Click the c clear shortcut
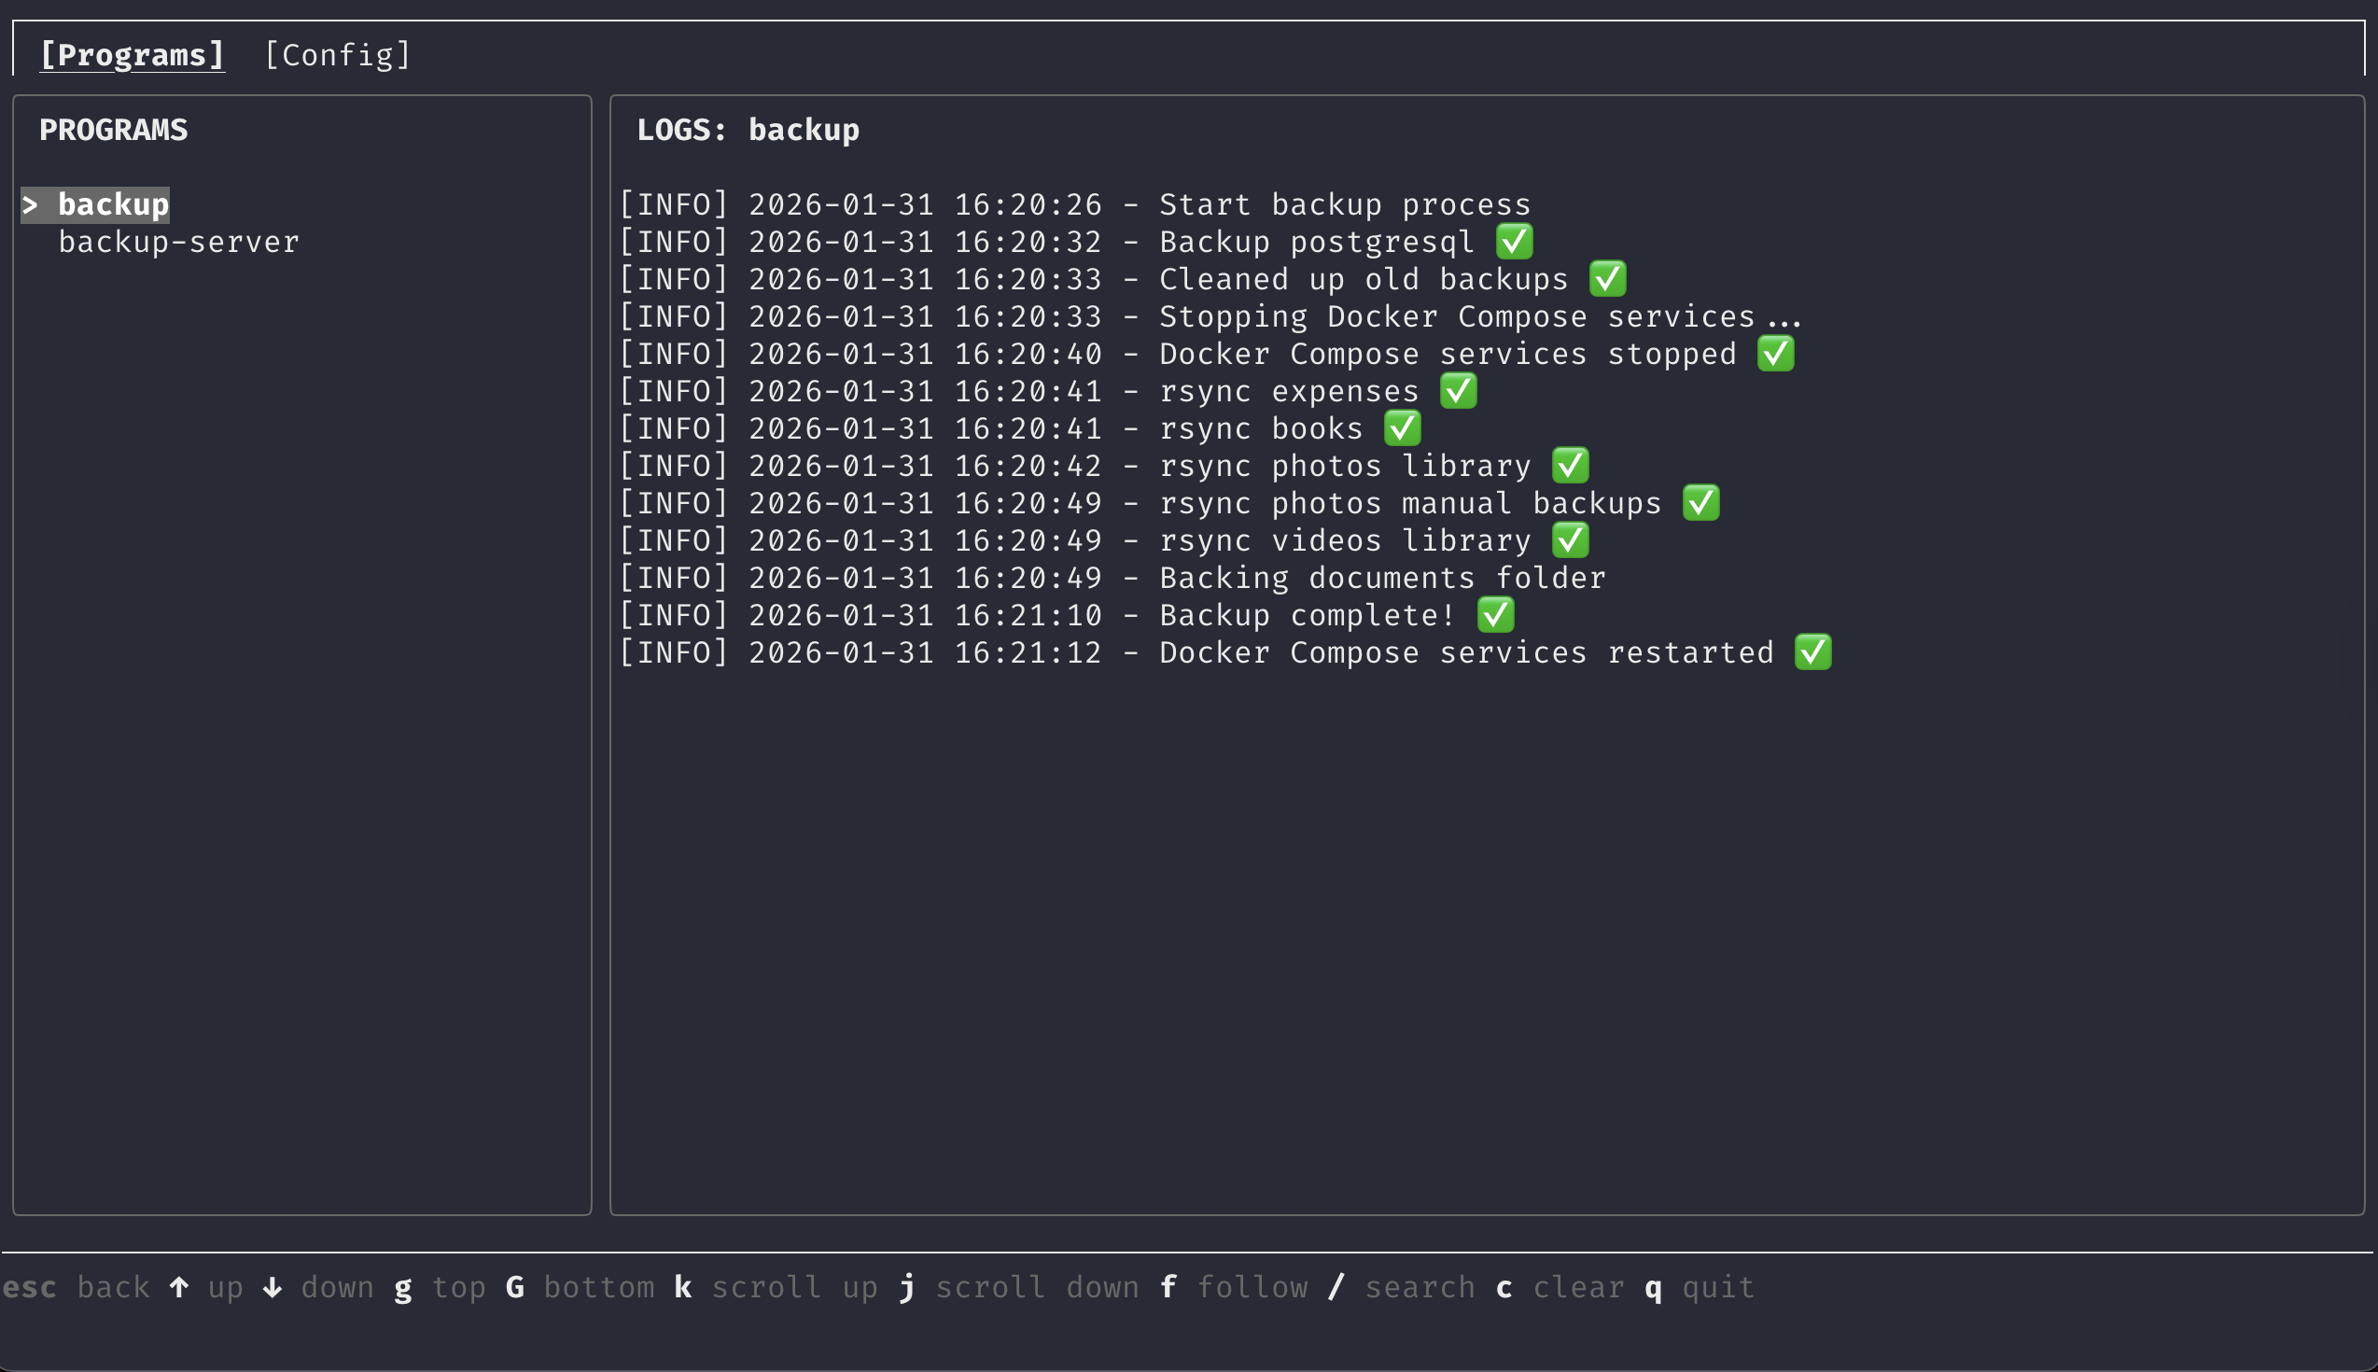Screen dimensions: 2378x1372 1504,1287
